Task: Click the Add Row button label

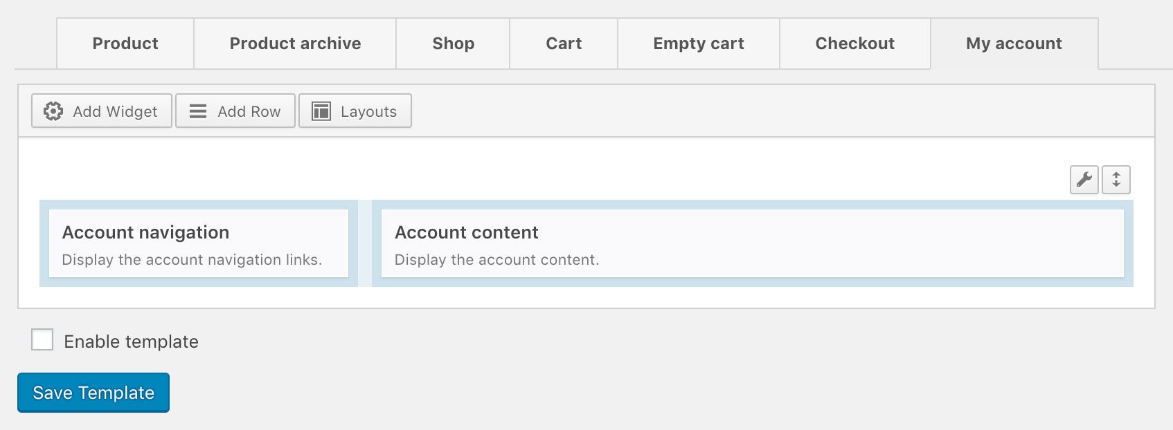Action: click(x=249, y=111)
